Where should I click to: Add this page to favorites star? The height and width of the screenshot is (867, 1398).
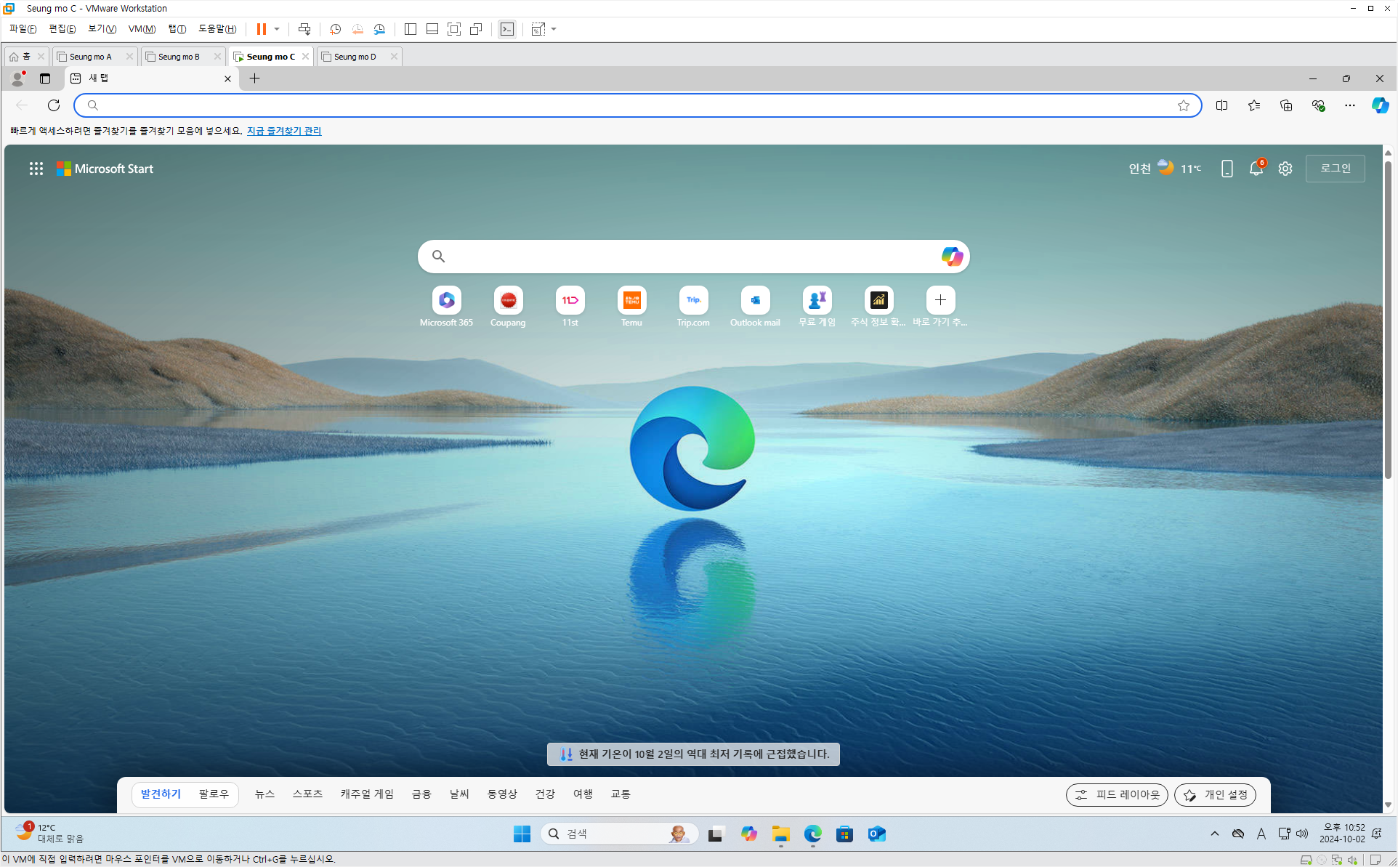(1184, 105)
